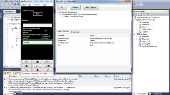Click New Project toolbar icon
The height and width of the screenshot is (95, 170).
click(x=3, y=4)
